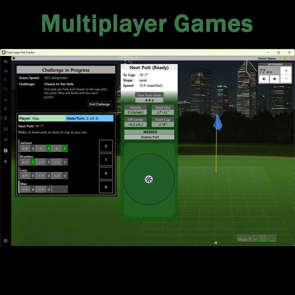Viewport: 295px width, 295px height.
Task: Increase BPM with the plus stepper
Action: 286,71
